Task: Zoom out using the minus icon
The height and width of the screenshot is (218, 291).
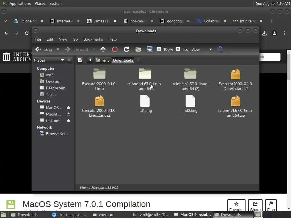Action: click(159, 49)
